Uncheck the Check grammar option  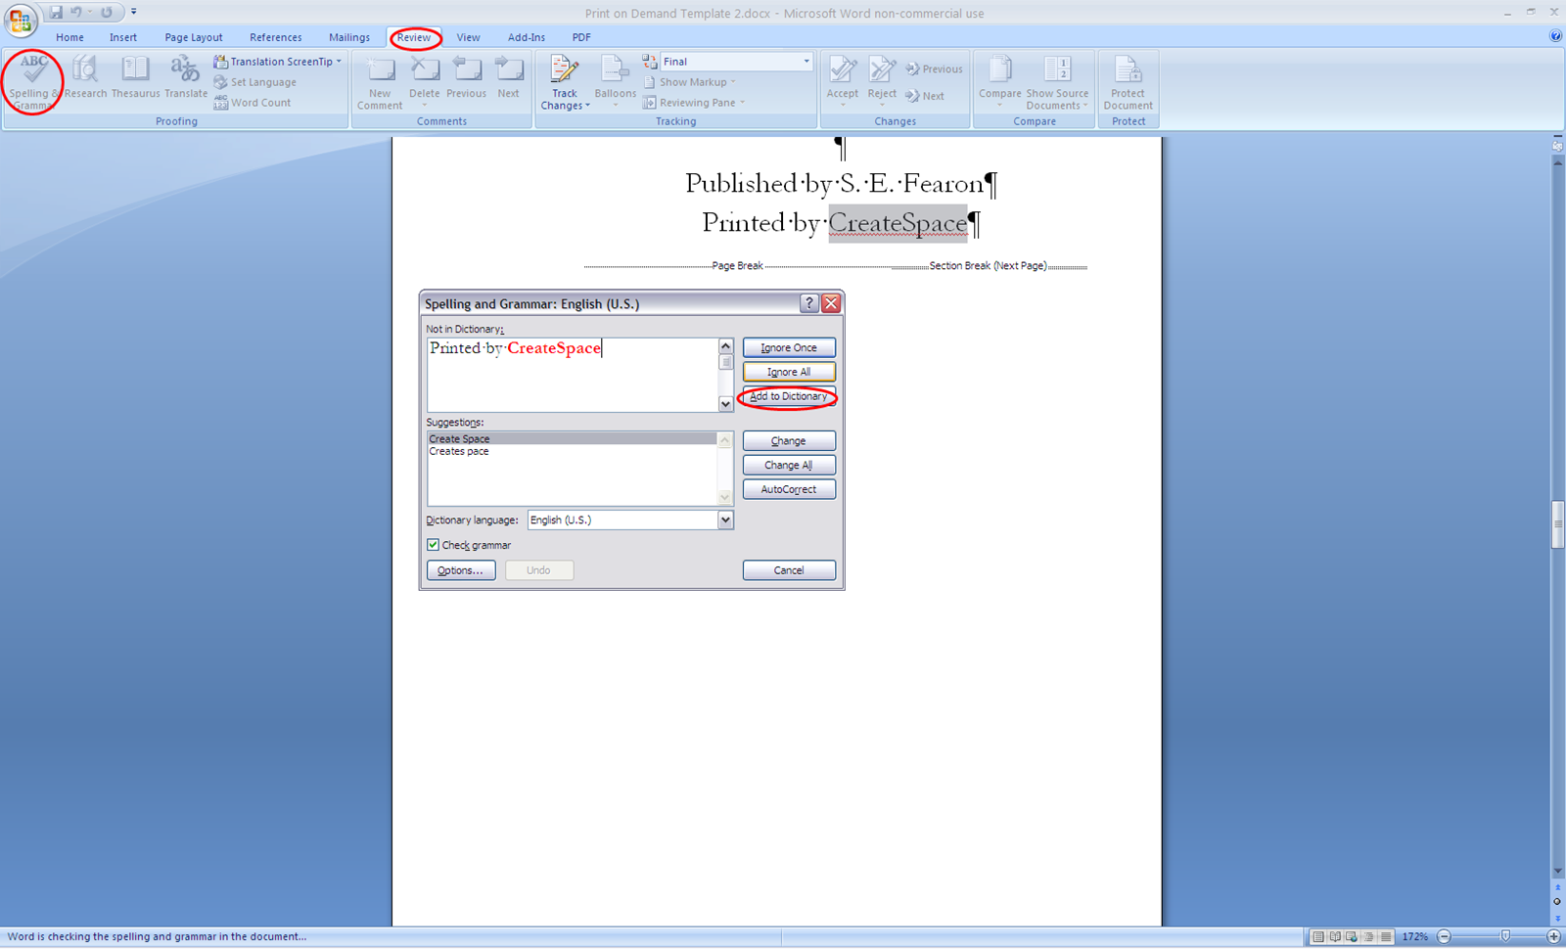[x=434, y=545]
